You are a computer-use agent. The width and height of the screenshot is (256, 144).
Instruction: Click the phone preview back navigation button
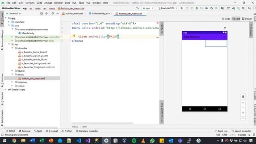(190, 109)
